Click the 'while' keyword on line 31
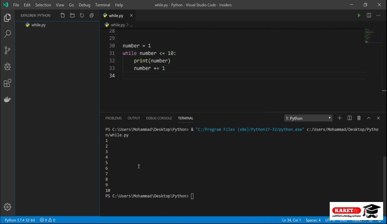Viewport: 387px width, 224px height. click(130, 53)
